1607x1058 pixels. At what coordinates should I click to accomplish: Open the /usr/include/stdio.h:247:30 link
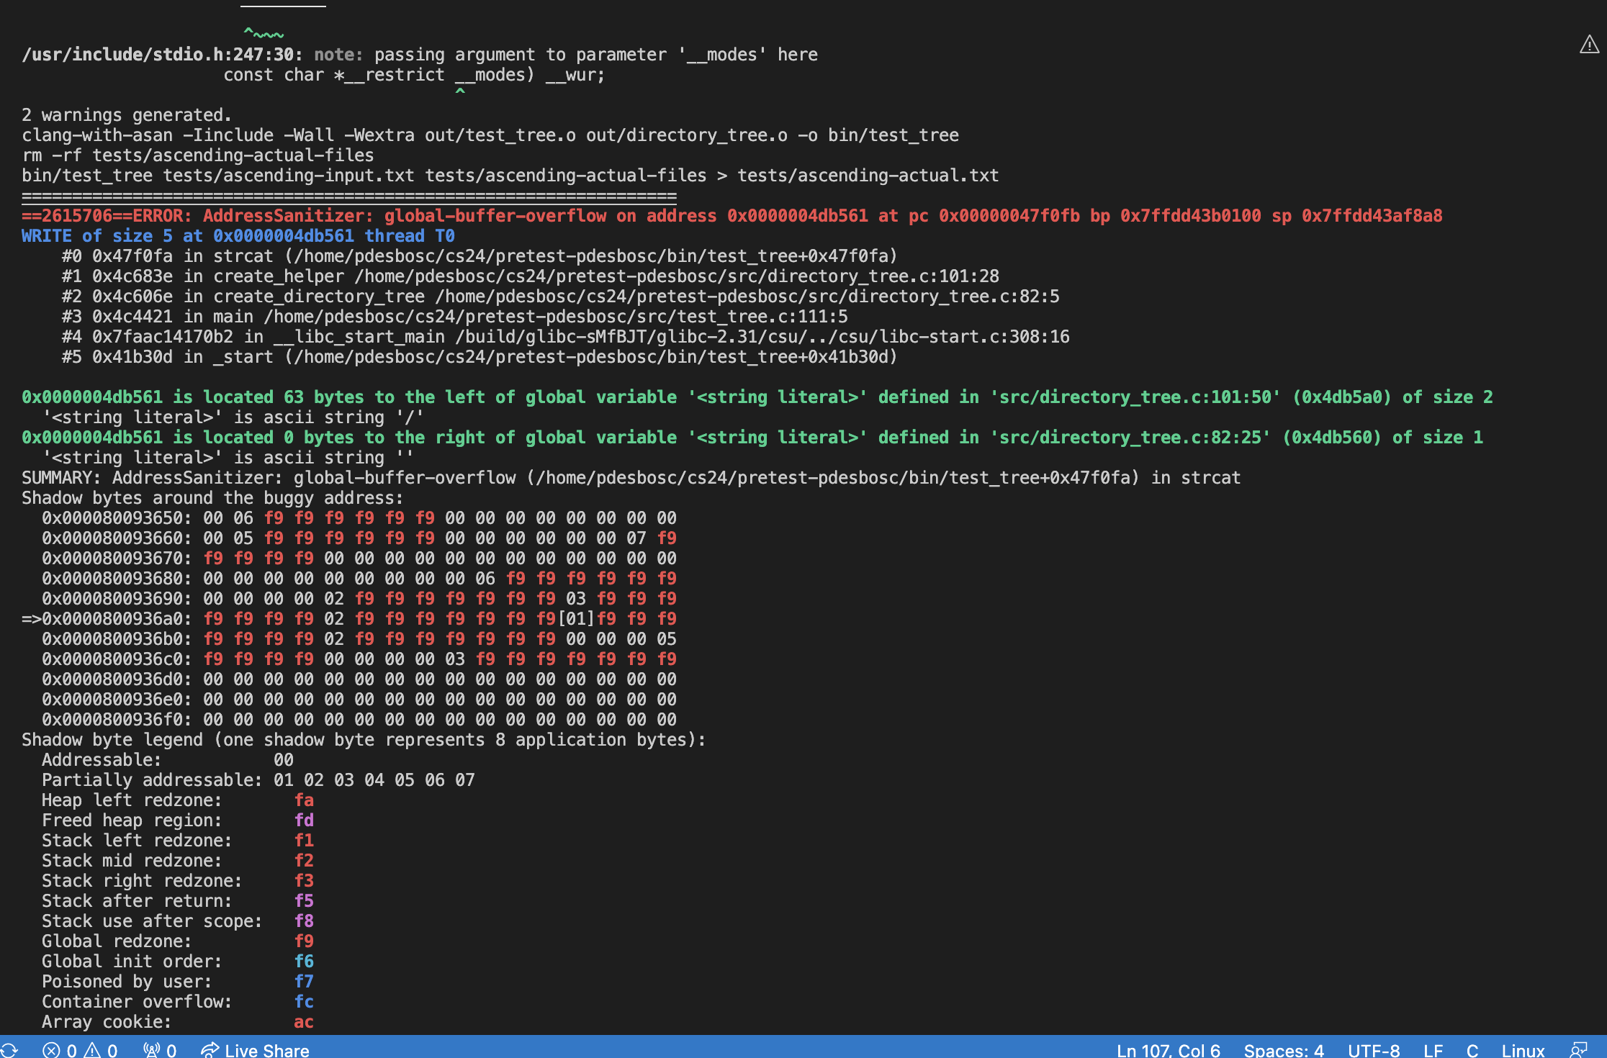coord(158,55)
